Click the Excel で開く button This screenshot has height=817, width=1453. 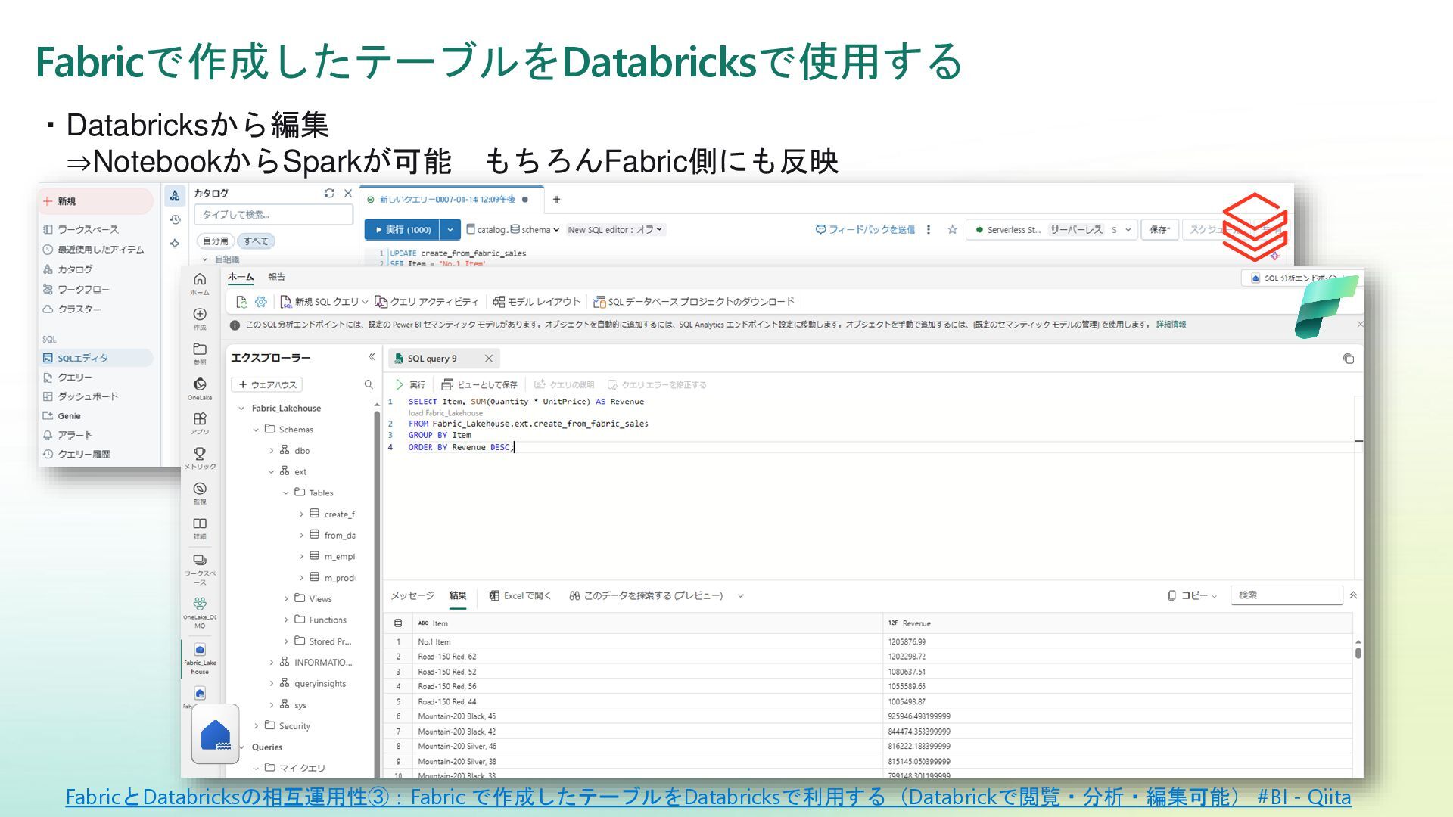pyautogui.click(x=520, y=596)
